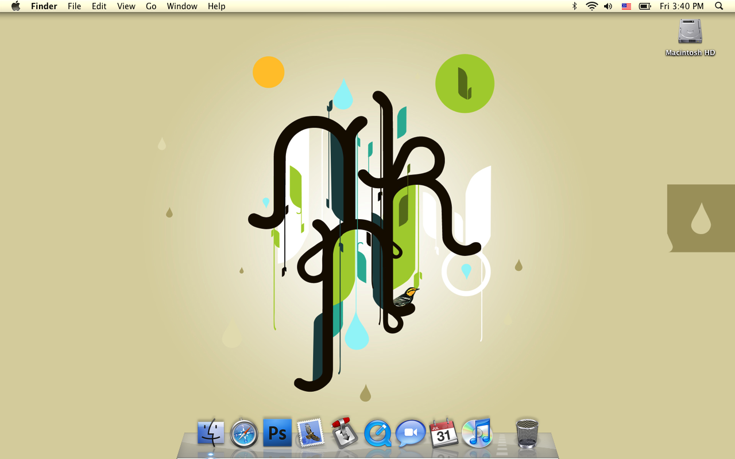The height and width of the screenshot is (459, 735).
Task: Open the US flag input menu
Action: (626, 6)
